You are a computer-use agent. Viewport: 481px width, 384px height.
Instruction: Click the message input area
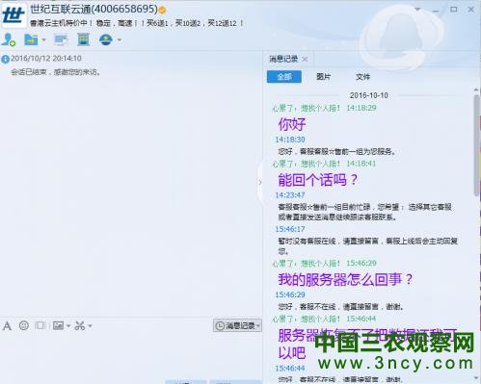pyautogui.click(x=131, y=356)
